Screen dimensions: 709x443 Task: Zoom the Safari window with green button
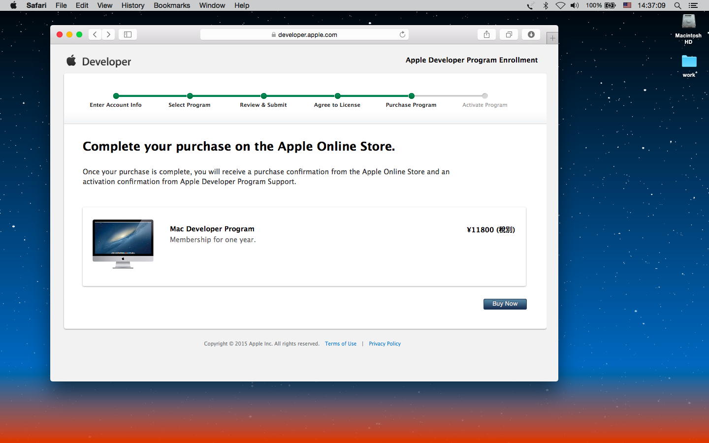coord(79,34)
